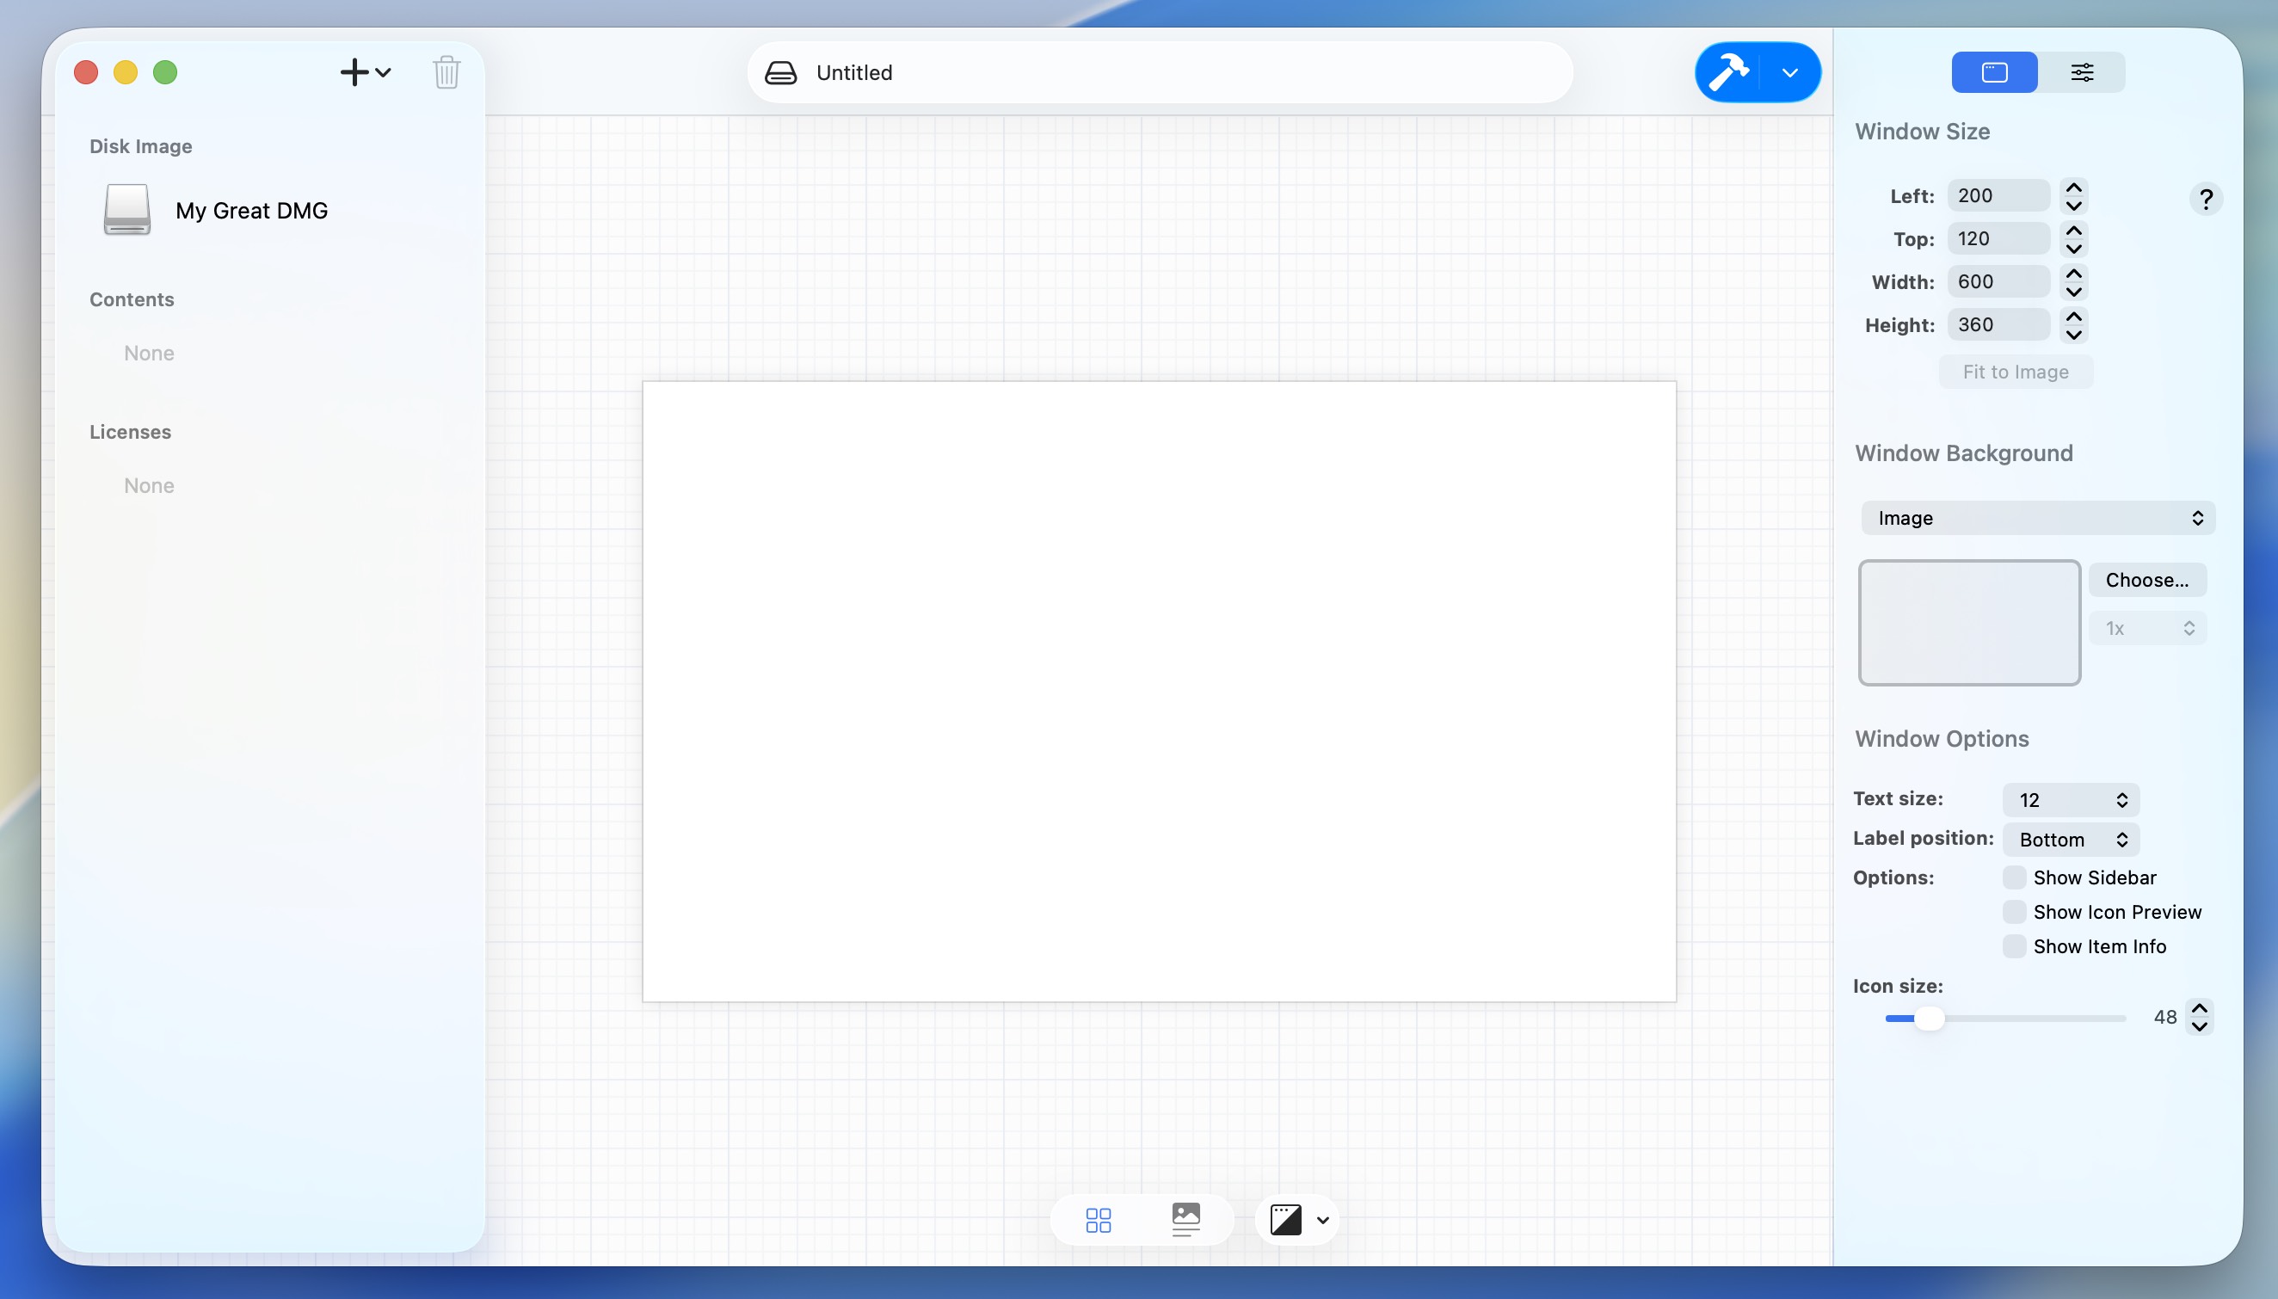
Task: Open the Text size dropdown
Action: pyautogui.click(x=2070, y=800)
